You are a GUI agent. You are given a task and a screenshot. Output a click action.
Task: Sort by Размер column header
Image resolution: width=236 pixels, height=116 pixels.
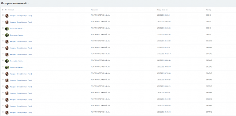209,10
